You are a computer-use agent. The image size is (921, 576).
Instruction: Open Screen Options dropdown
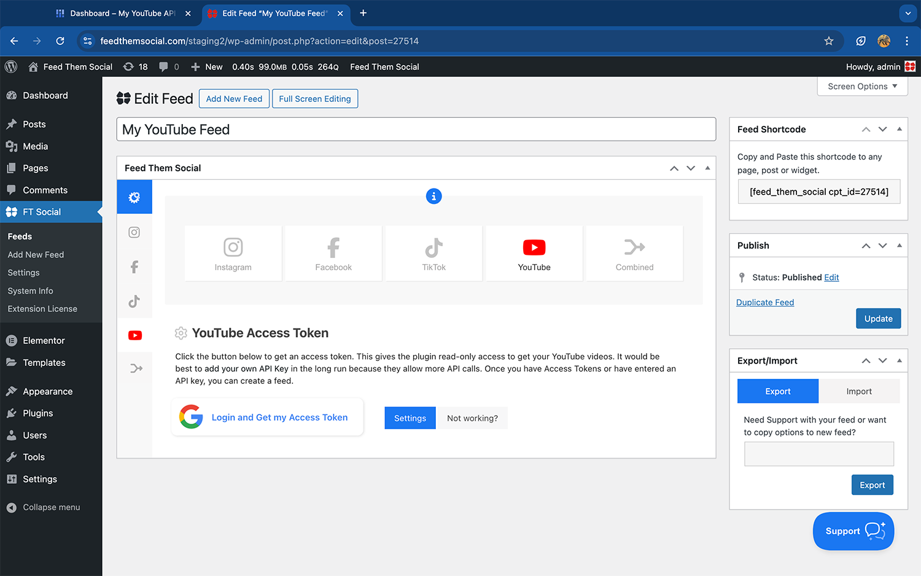pos(863,86)
